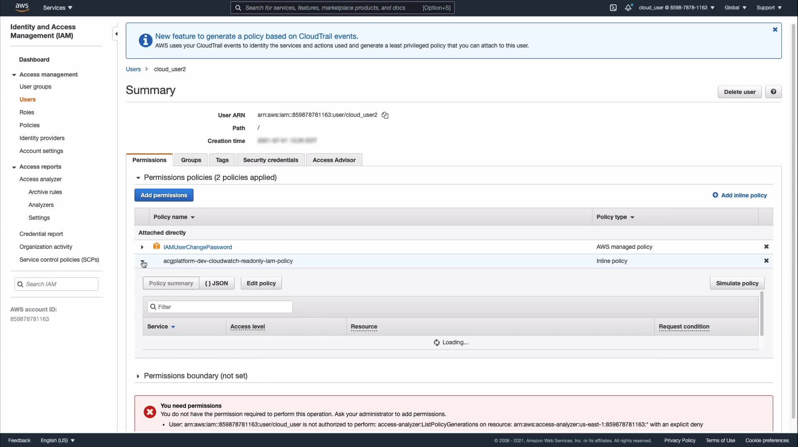Viewport: 798px width, 447px height.
Task: Click the IAMUserChangePassword policy cube icon
Action: click(156, 246)
